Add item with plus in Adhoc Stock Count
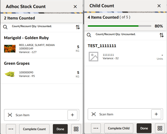This screenshot has width=167, height=134. (x=72, y=115)
